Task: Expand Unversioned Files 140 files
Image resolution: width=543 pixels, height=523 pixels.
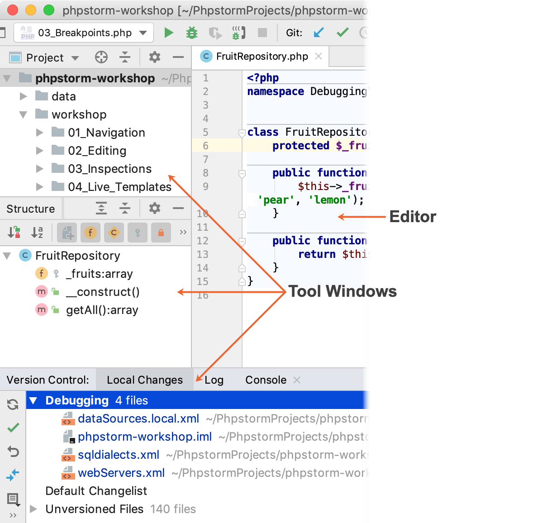Action: (33, 509)
